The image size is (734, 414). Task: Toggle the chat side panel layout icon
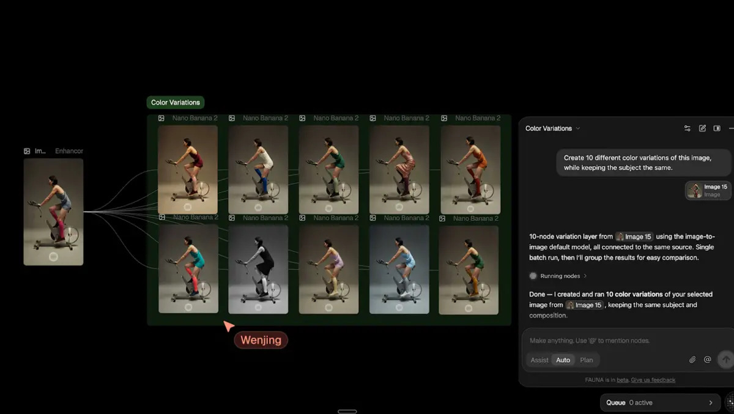pyautogui.click(x=717, y=128)
